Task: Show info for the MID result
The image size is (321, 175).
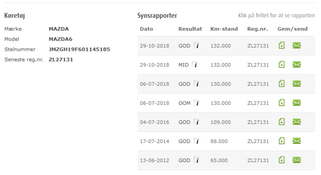Action: pyautogui.click(x=195, y=65)
